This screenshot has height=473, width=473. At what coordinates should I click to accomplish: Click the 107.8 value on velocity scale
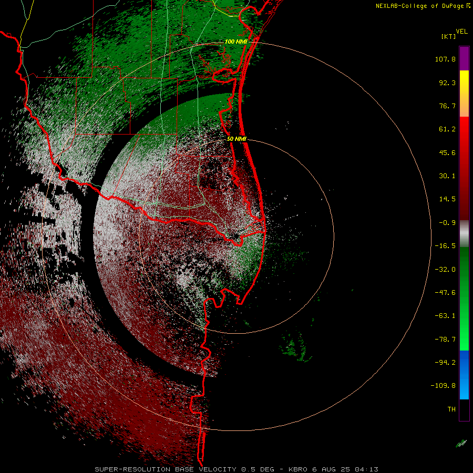tap(445, 59)
